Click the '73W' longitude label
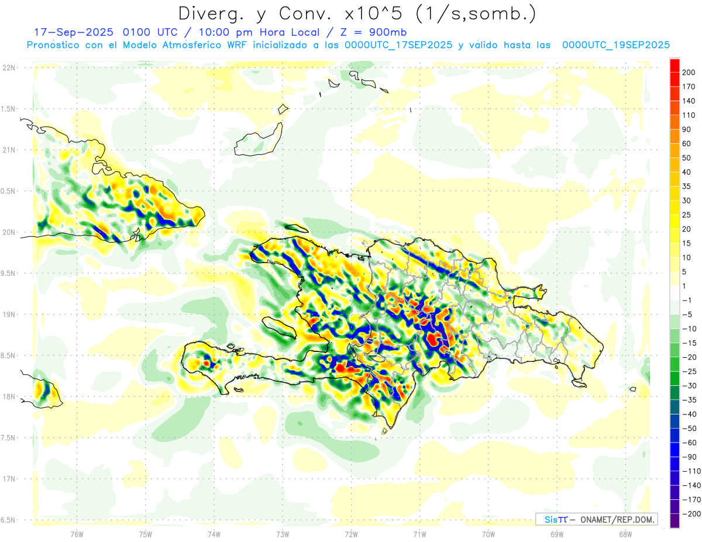 [x=283, y=534]
